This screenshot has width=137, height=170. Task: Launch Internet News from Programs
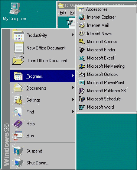[x=107, y=33]
